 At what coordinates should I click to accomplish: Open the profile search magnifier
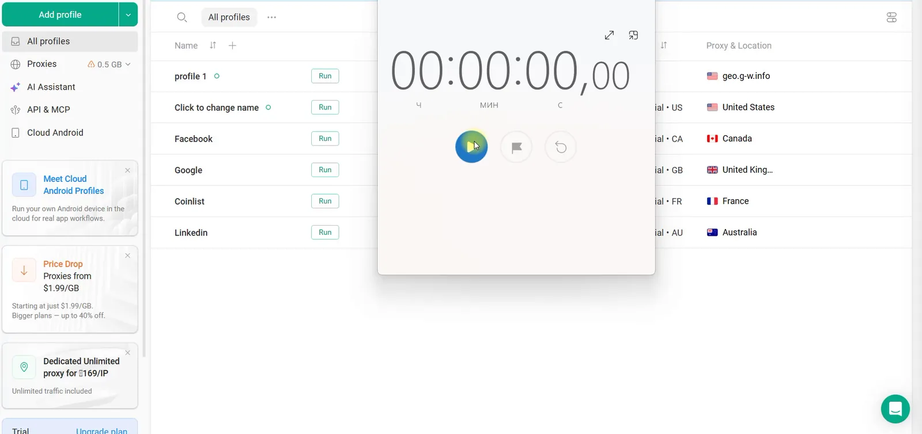pos(182,17)
